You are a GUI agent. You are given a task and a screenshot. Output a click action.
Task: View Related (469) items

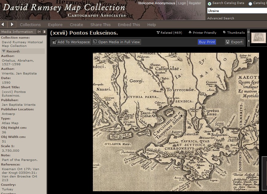(x=169, y=32)
